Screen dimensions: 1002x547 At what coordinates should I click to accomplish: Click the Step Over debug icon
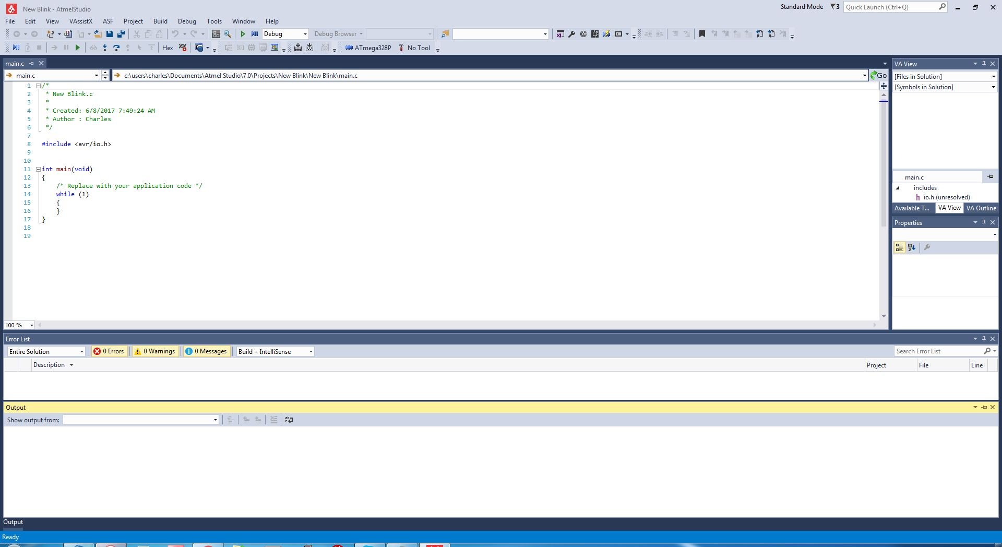[116, 48]
